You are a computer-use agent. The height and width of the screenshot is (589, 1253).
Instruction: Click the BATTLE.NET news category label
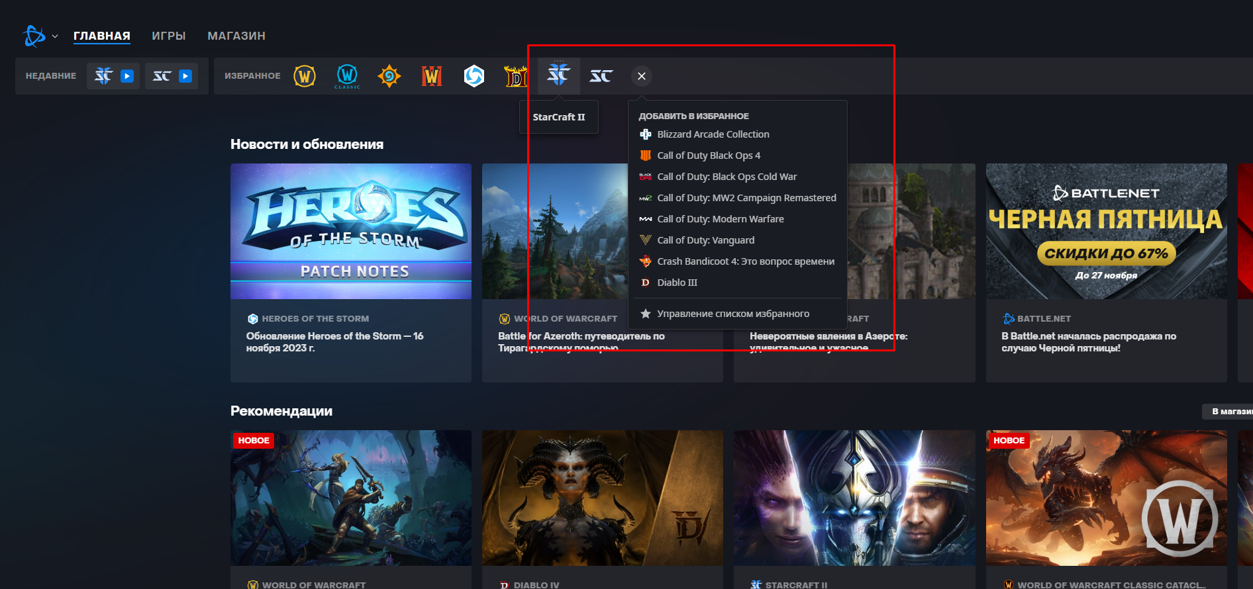pos(1044,319)
